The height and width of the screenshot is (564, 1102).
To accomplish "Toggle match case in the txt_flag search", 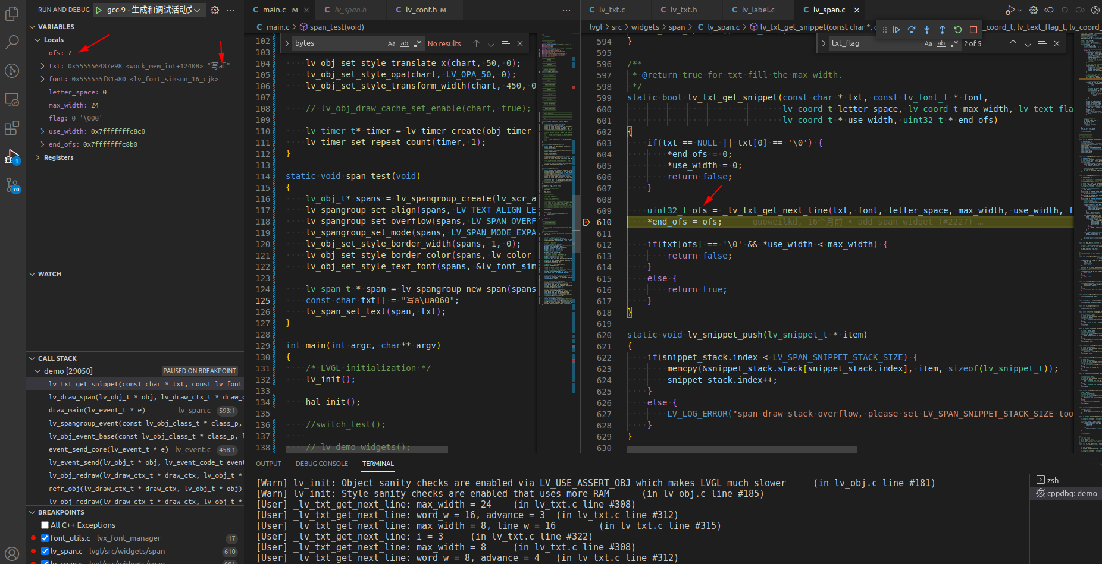I will (928, 43).
